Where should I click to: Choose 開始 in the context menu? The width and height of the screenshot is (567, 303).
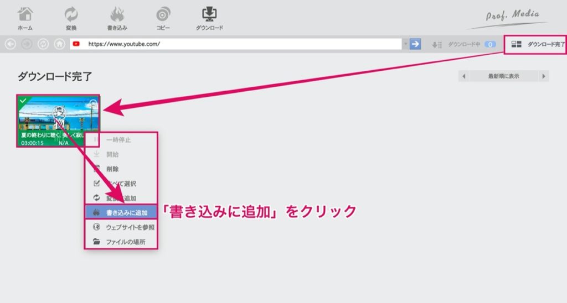click(121, 154)
